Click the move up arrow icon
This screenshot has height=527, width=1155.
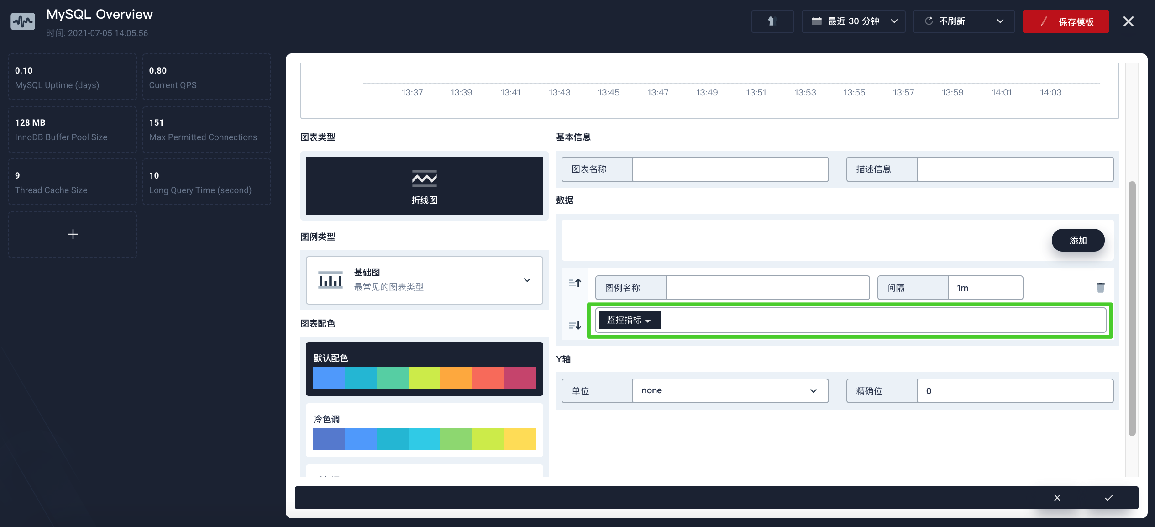coord(575,282)
